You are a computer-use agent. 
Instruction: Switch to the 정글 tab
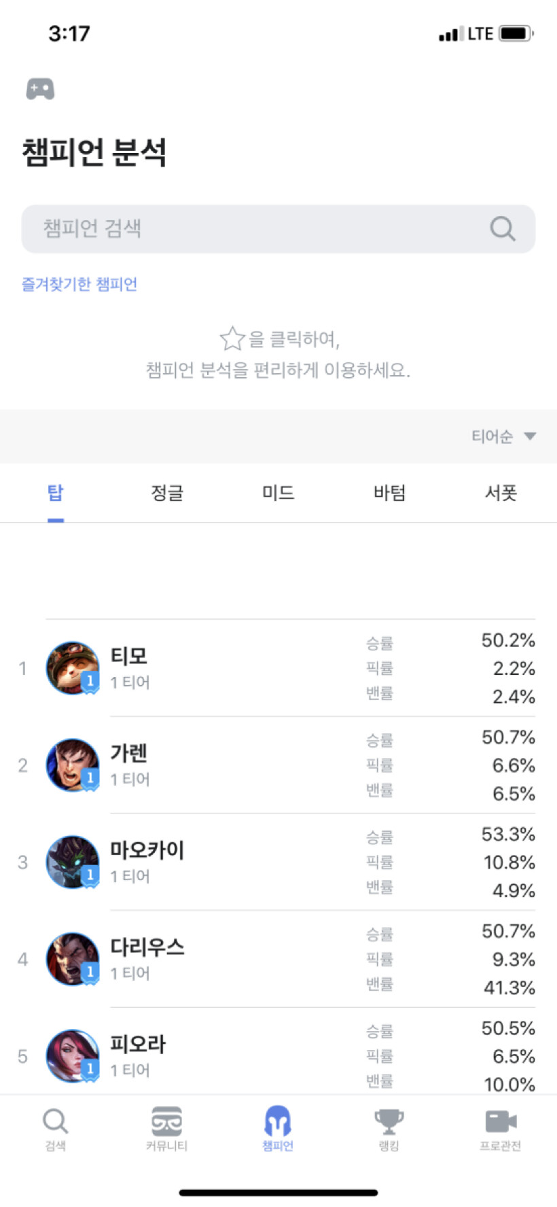(167, 492)
